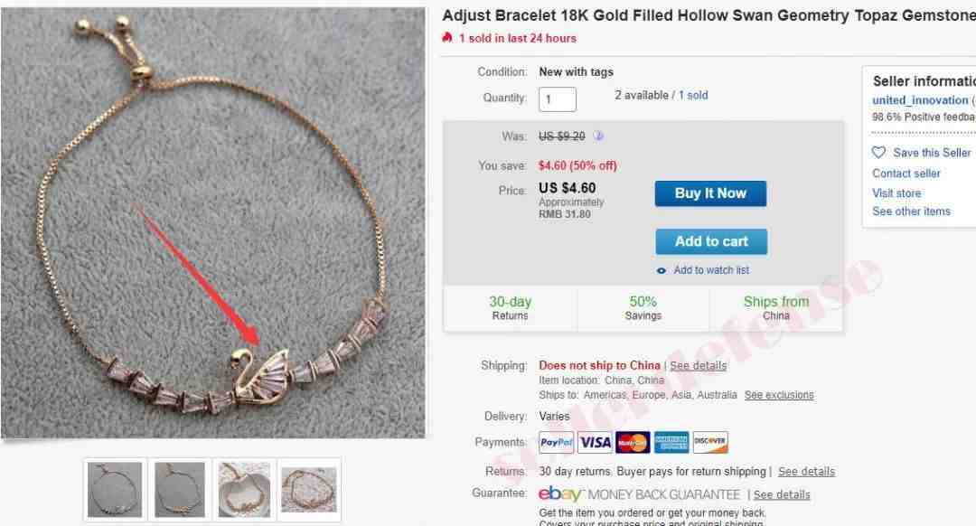The height and width of the screenshot is (526, 976).
Task: Click the MasterCard payment icon
Action: [x=633, y=443]
